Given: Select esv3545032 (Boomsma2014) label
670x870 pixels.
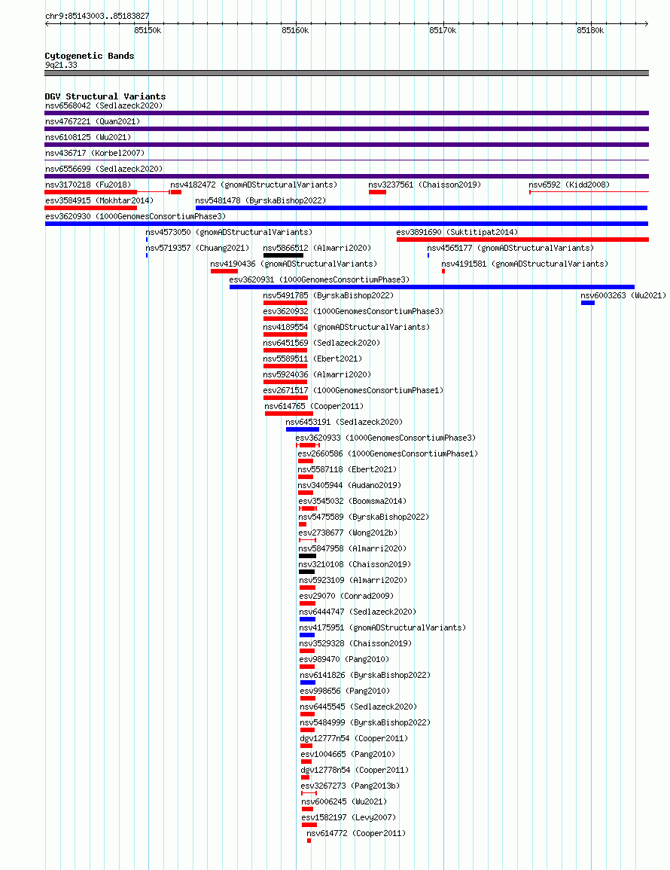Looking at the screenshot, I should click(352, 501).
